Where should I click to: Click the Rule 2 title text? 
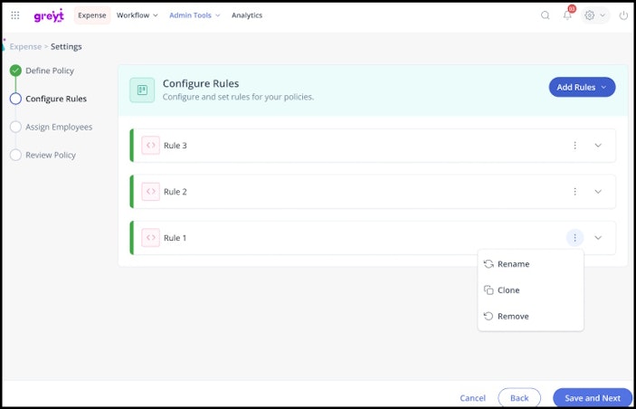(x=176, y=192)
